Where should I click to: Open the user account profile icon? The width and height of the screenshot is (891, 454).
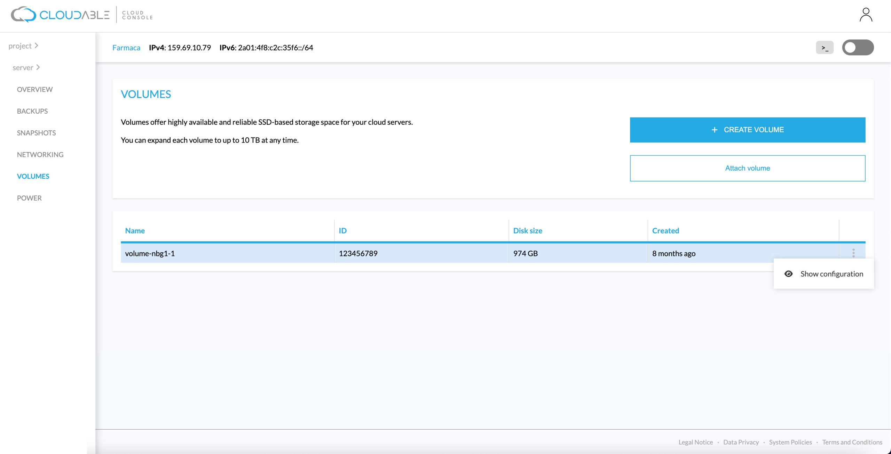tap(866, 15)
